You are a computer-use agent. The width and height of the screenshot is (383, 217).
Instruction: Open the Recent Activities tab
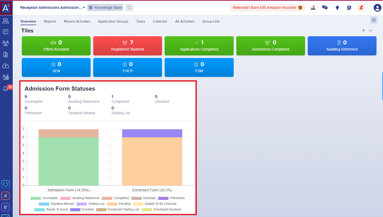coord(77,21)
